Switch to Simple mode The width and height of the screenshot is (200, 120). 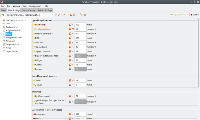pyautogui.click(x=174, y=15)
